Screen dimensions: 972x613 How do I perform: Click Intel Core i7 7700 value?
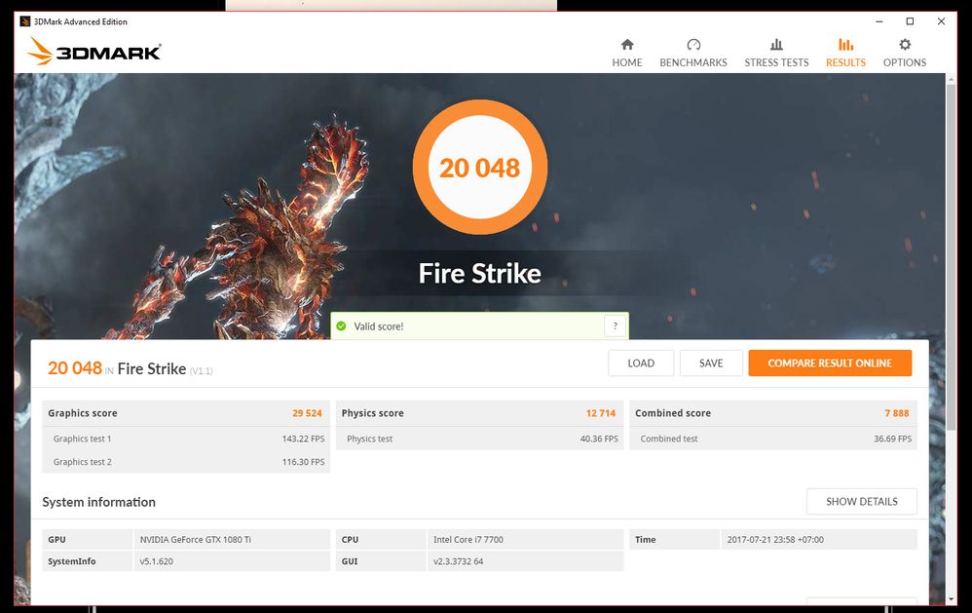coord(468,540)
